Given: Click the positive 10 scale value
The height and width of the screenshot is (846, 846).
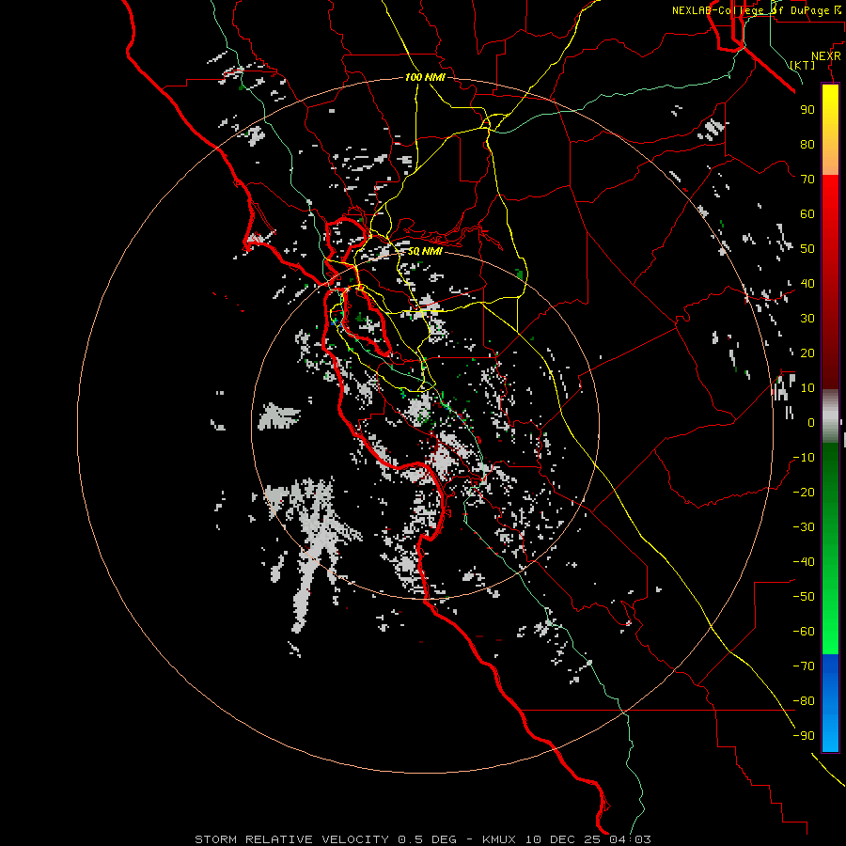Looking at the screenshot, I should pos(807,388).
